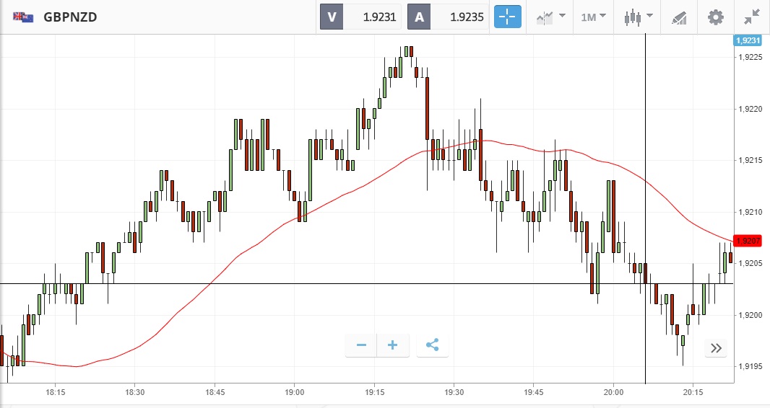Expand the 1M timeframe dropdown
This screenshot has width=770, height=408.
[593, 17]
